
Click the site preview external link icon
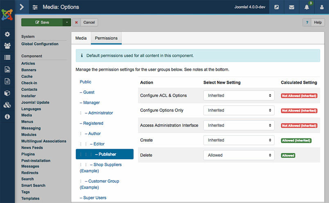(x=277, y=7)
